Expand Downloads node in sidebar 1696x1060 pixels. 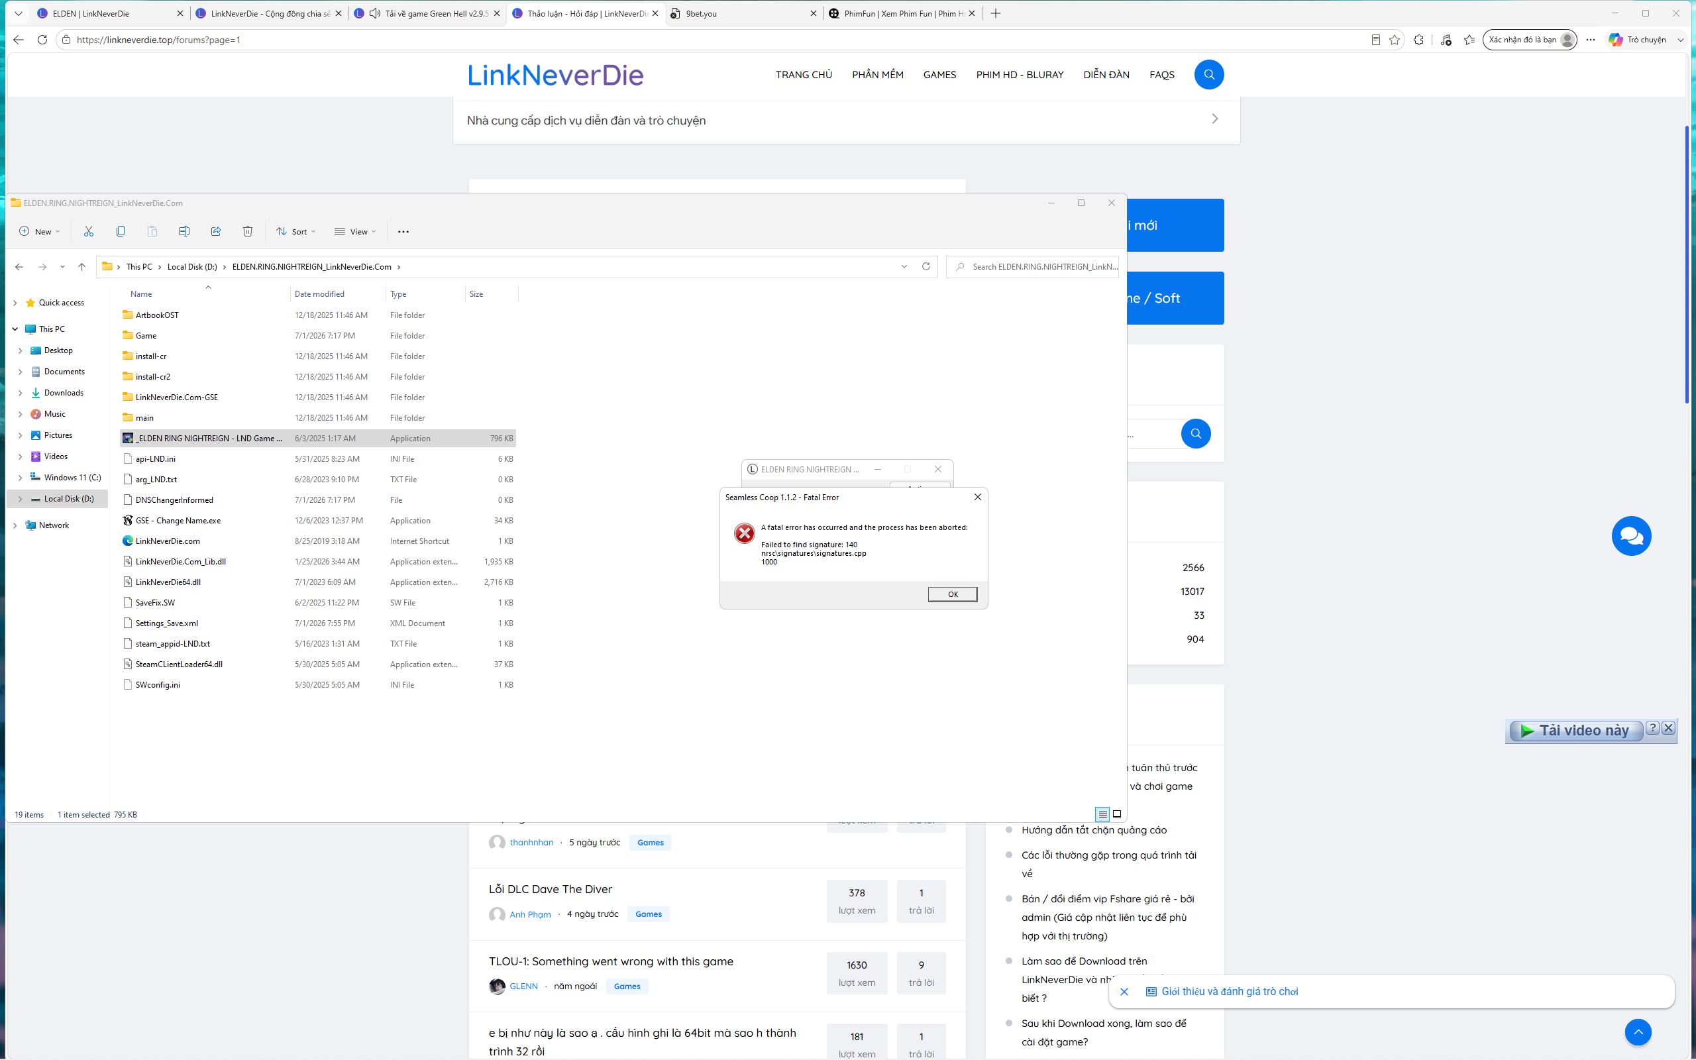[21, 393]
